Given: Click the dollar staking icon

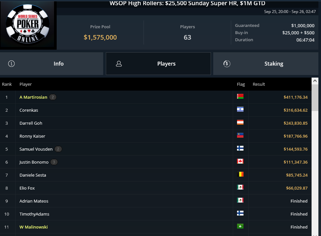Looking at the screenshot, I should click(227, 64).
